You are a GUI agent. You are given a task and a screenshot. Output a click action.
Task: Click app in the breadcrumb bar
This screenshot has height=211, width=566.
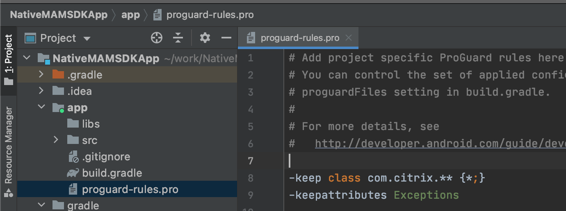(x=130, y=15)
